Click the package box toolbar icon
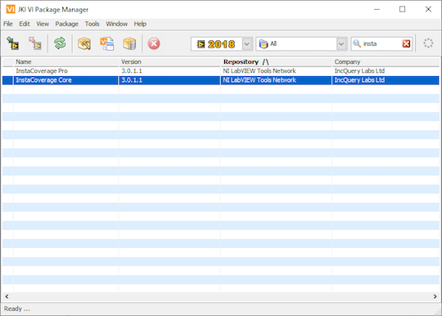Image resolution: width=442 pixels, height=316 pixels. [129, 43]
